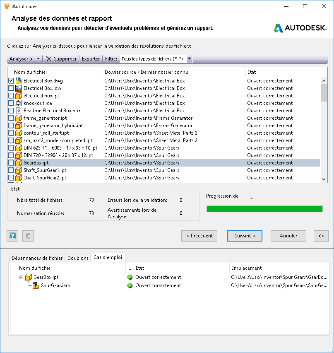This screenshot has height=353, width=334.
Task: Click the sm_part2_model-completed.ipt icon
Action: tap(19, 140)
